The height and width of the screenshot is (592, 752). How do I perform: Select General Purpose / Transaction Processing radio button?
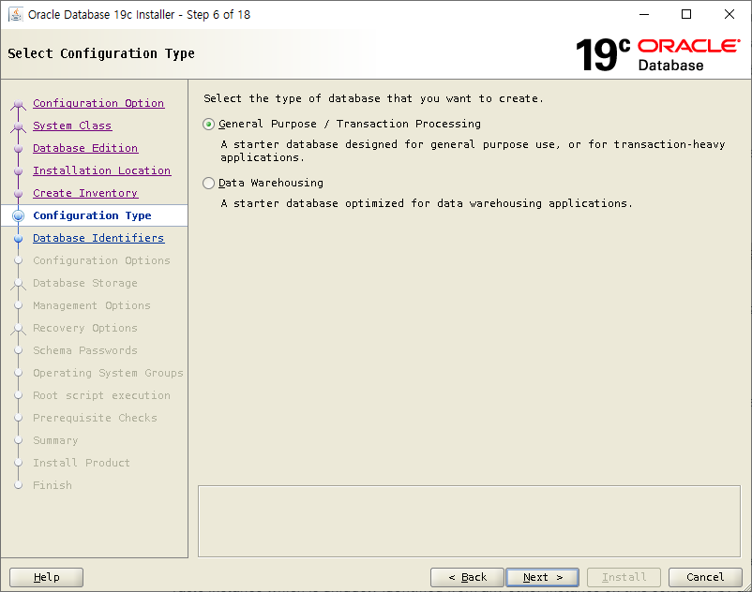coord(208,124)
